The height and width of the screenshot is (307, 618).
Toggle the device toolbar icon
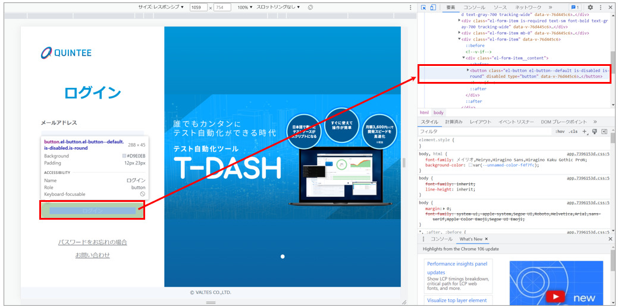click(x=434, y=7)
